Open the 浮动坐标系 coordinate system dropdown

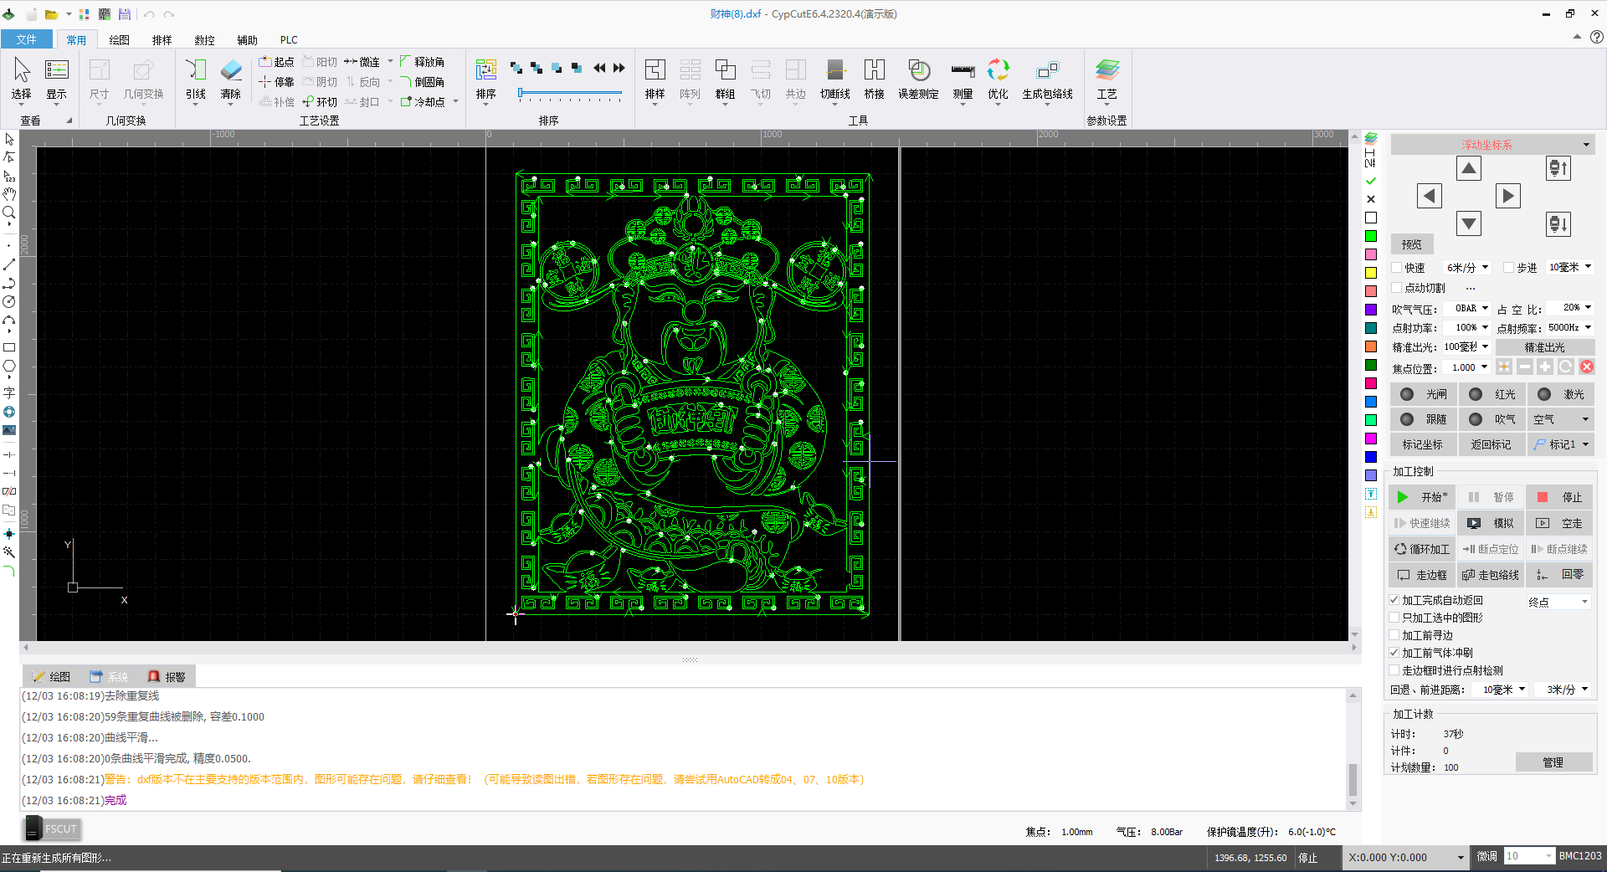click(x=1492, y=145)
